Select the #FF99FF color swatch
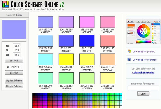 (87, 22)
